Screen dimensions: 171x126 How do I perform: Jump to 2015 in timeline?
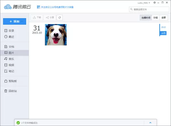coord(163,27)
